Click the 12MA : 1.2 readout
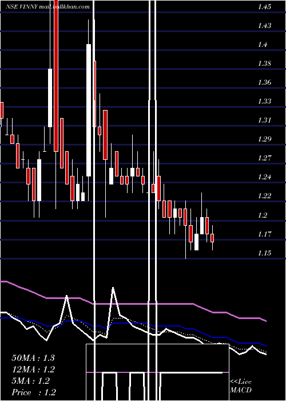This screenshot has height=401, width=286. (33, 369)
